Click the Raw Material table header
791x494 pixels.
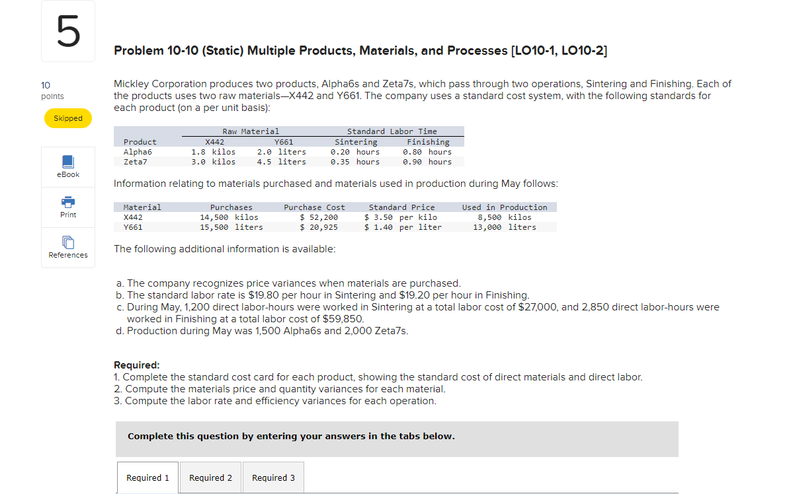pos(251,131)
